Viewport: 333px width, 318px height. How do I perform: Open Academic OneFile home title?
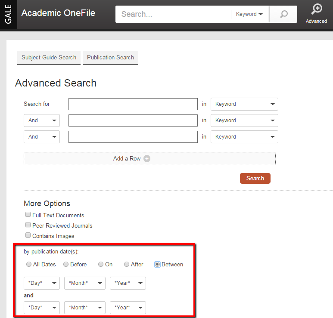click(x=58, y=13)
